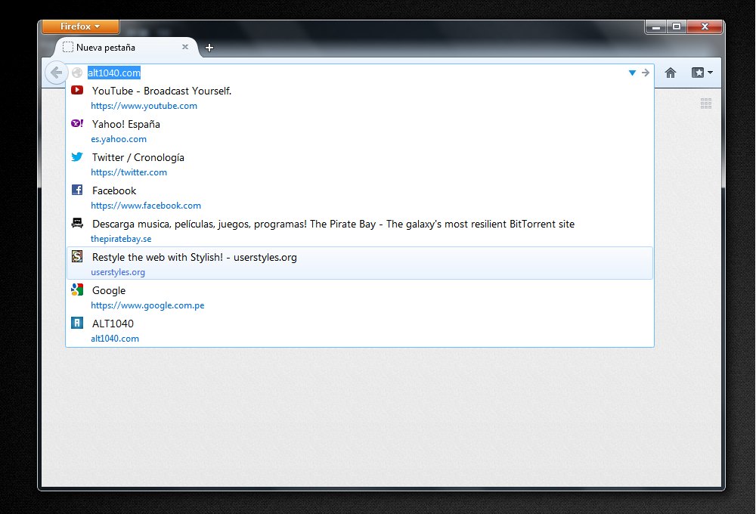Open the orange Firefox menu button
The image size is (756, 514).
pos(81,26)
